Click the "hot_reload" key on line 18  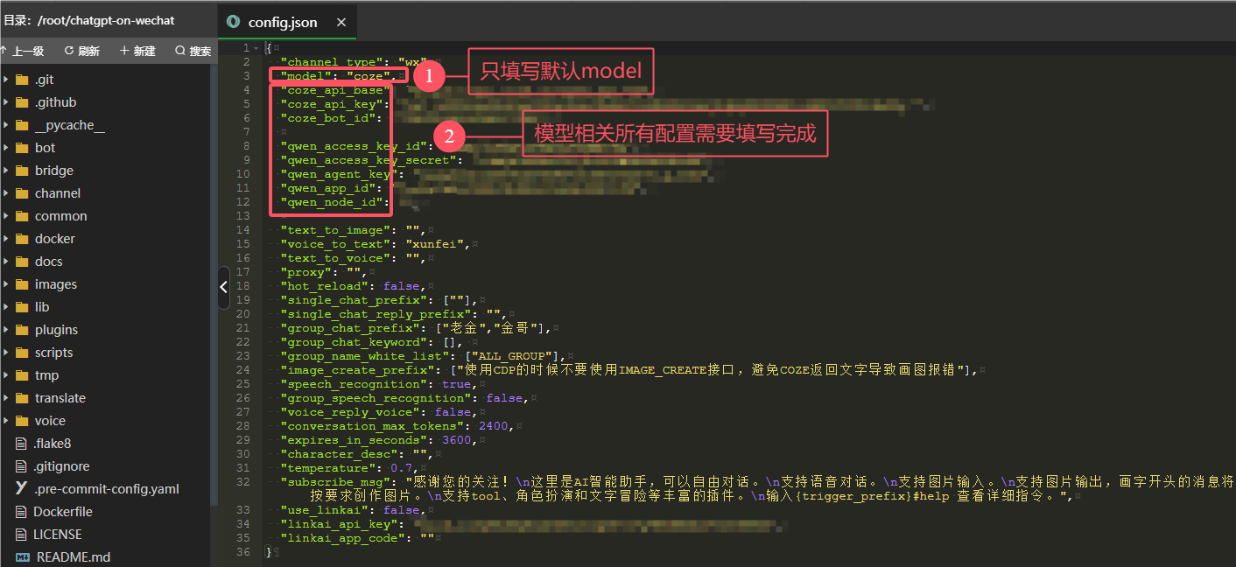coord(325,286)
